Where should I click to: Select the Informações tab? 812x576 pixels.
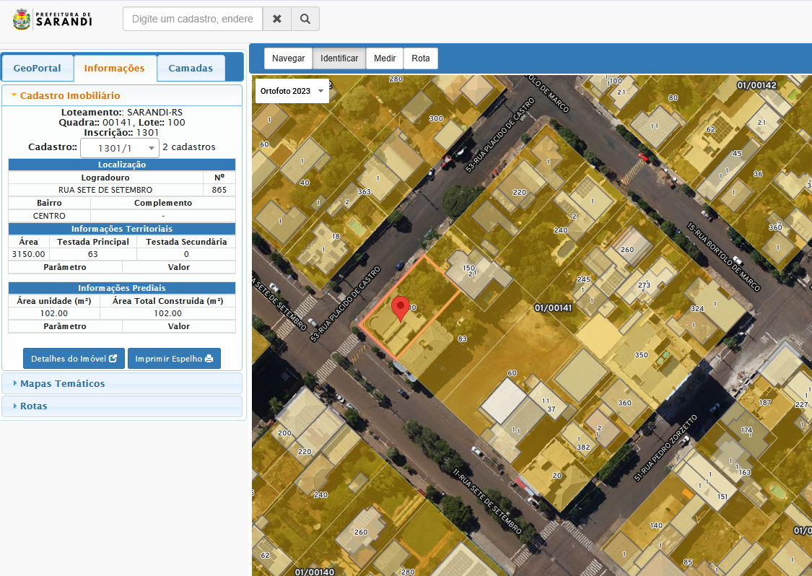[x=115, y=68]
